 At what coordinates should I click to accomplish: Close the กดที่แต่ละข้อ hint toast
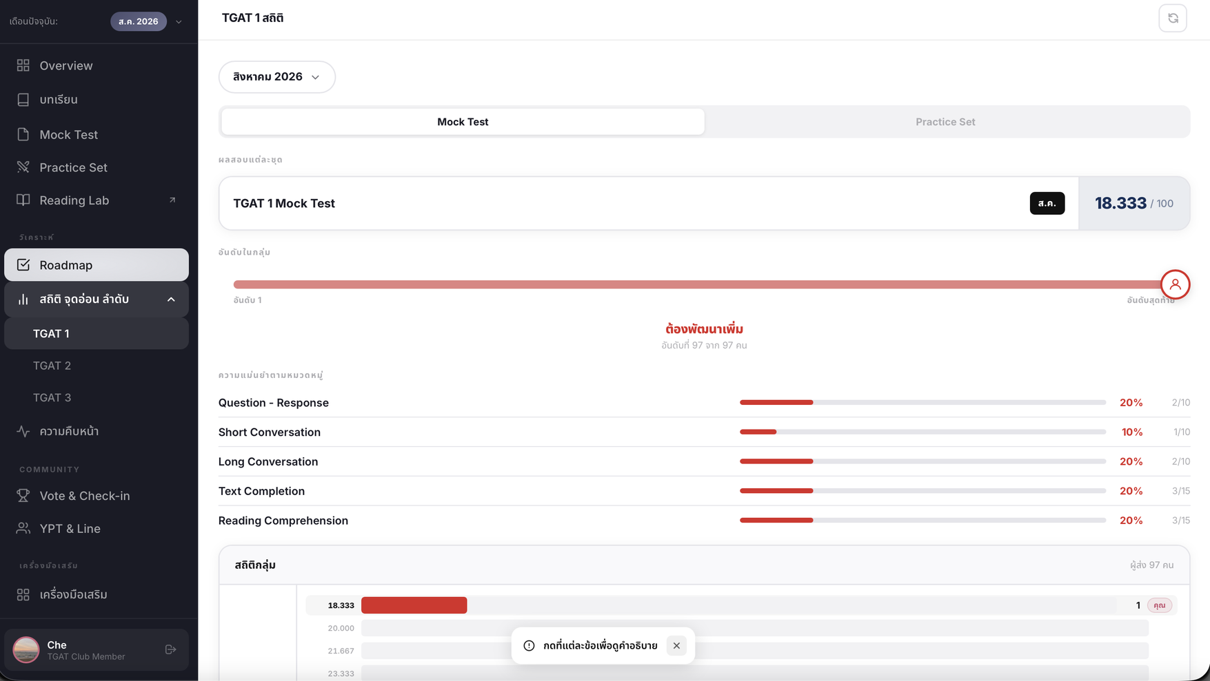click(676, 646)
